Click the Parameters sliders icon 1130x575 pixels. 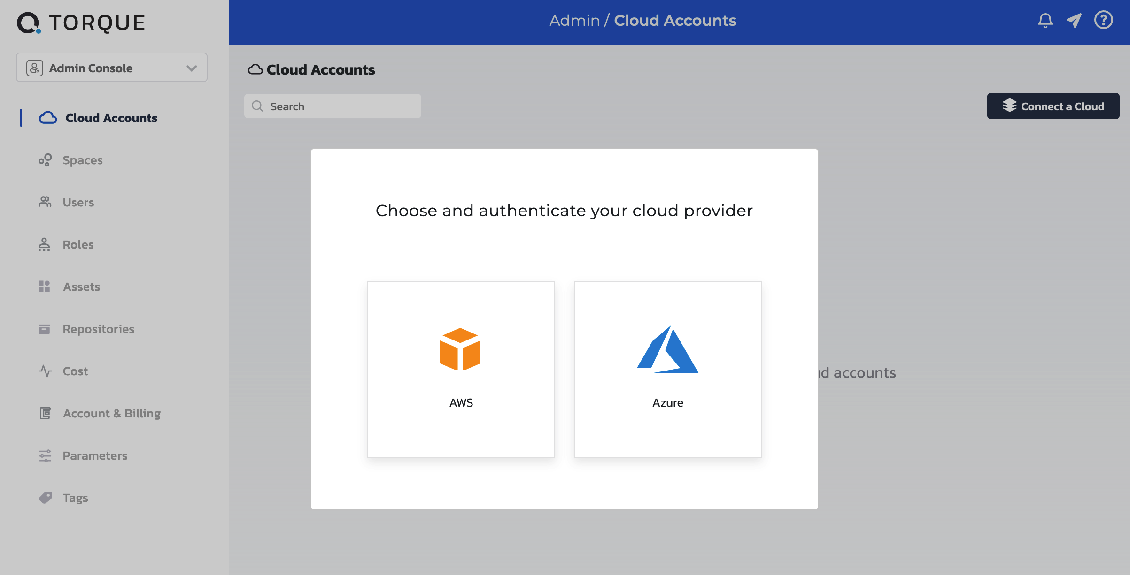45,455
